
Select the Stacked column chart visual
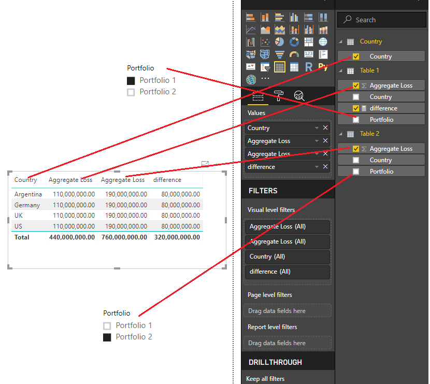[265, 17]
